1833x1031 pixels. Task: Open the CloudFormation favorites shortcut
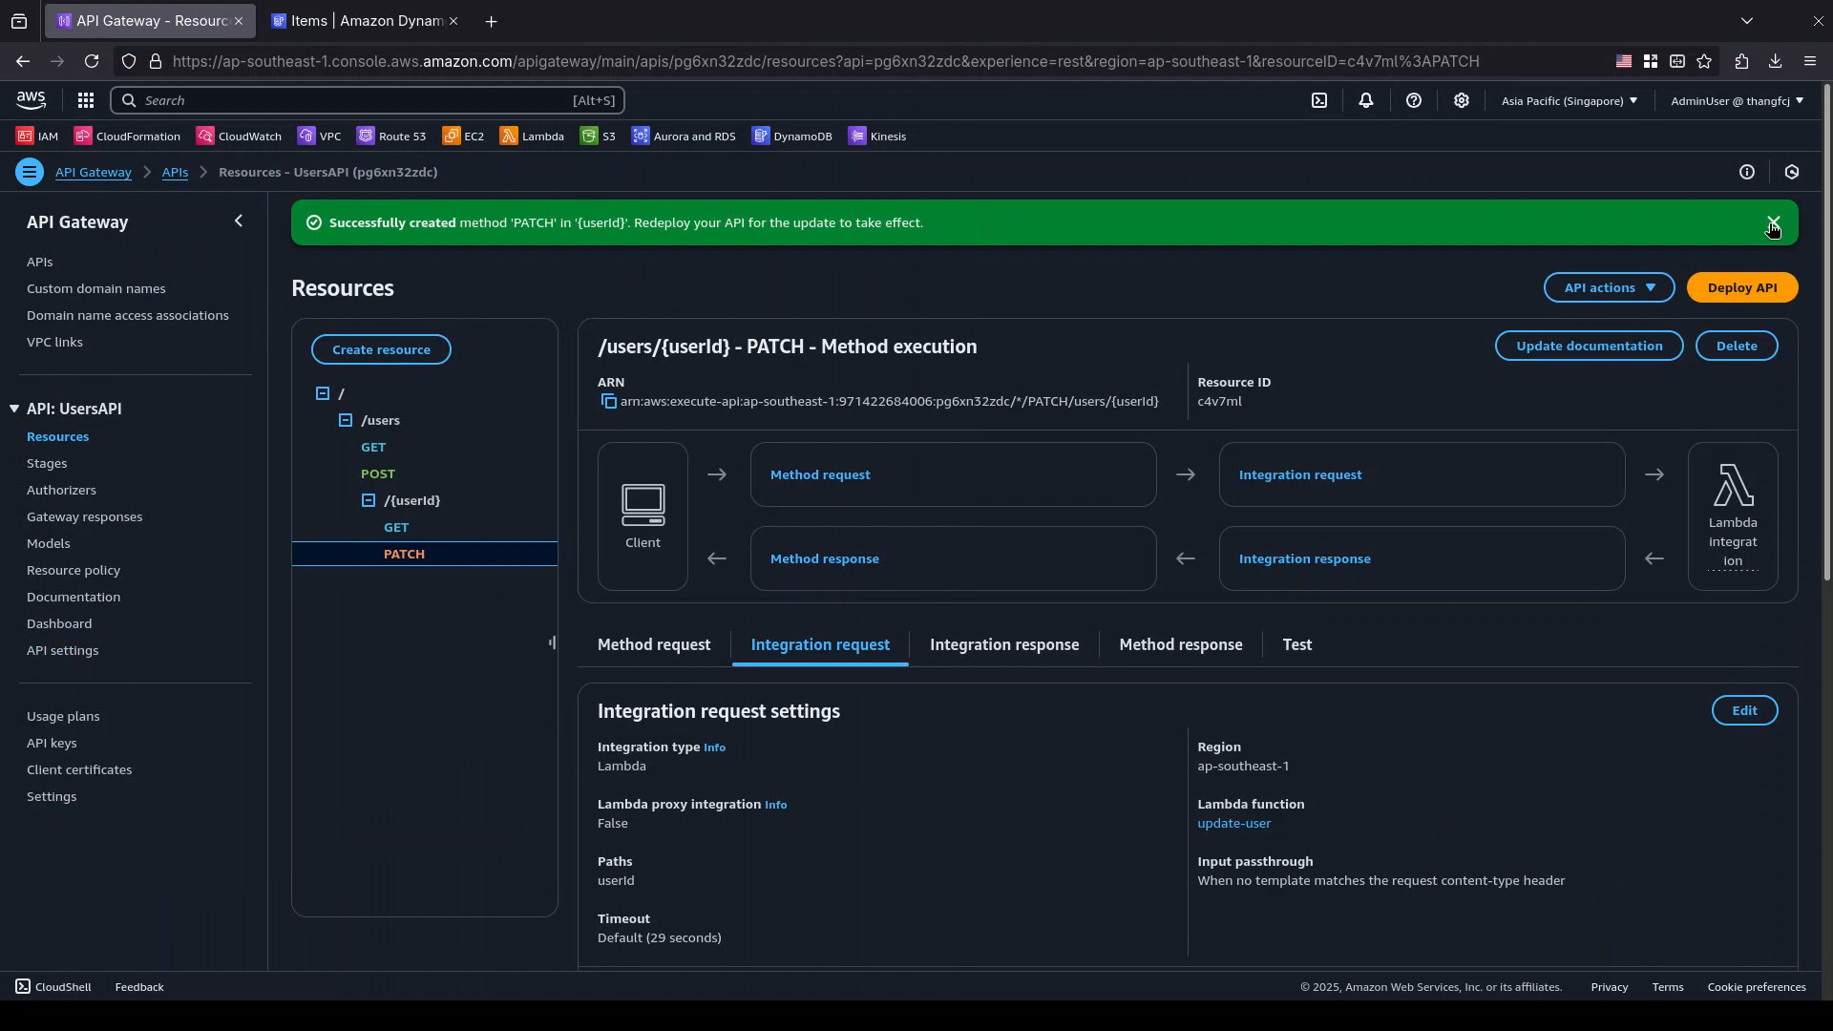[128, 137]
